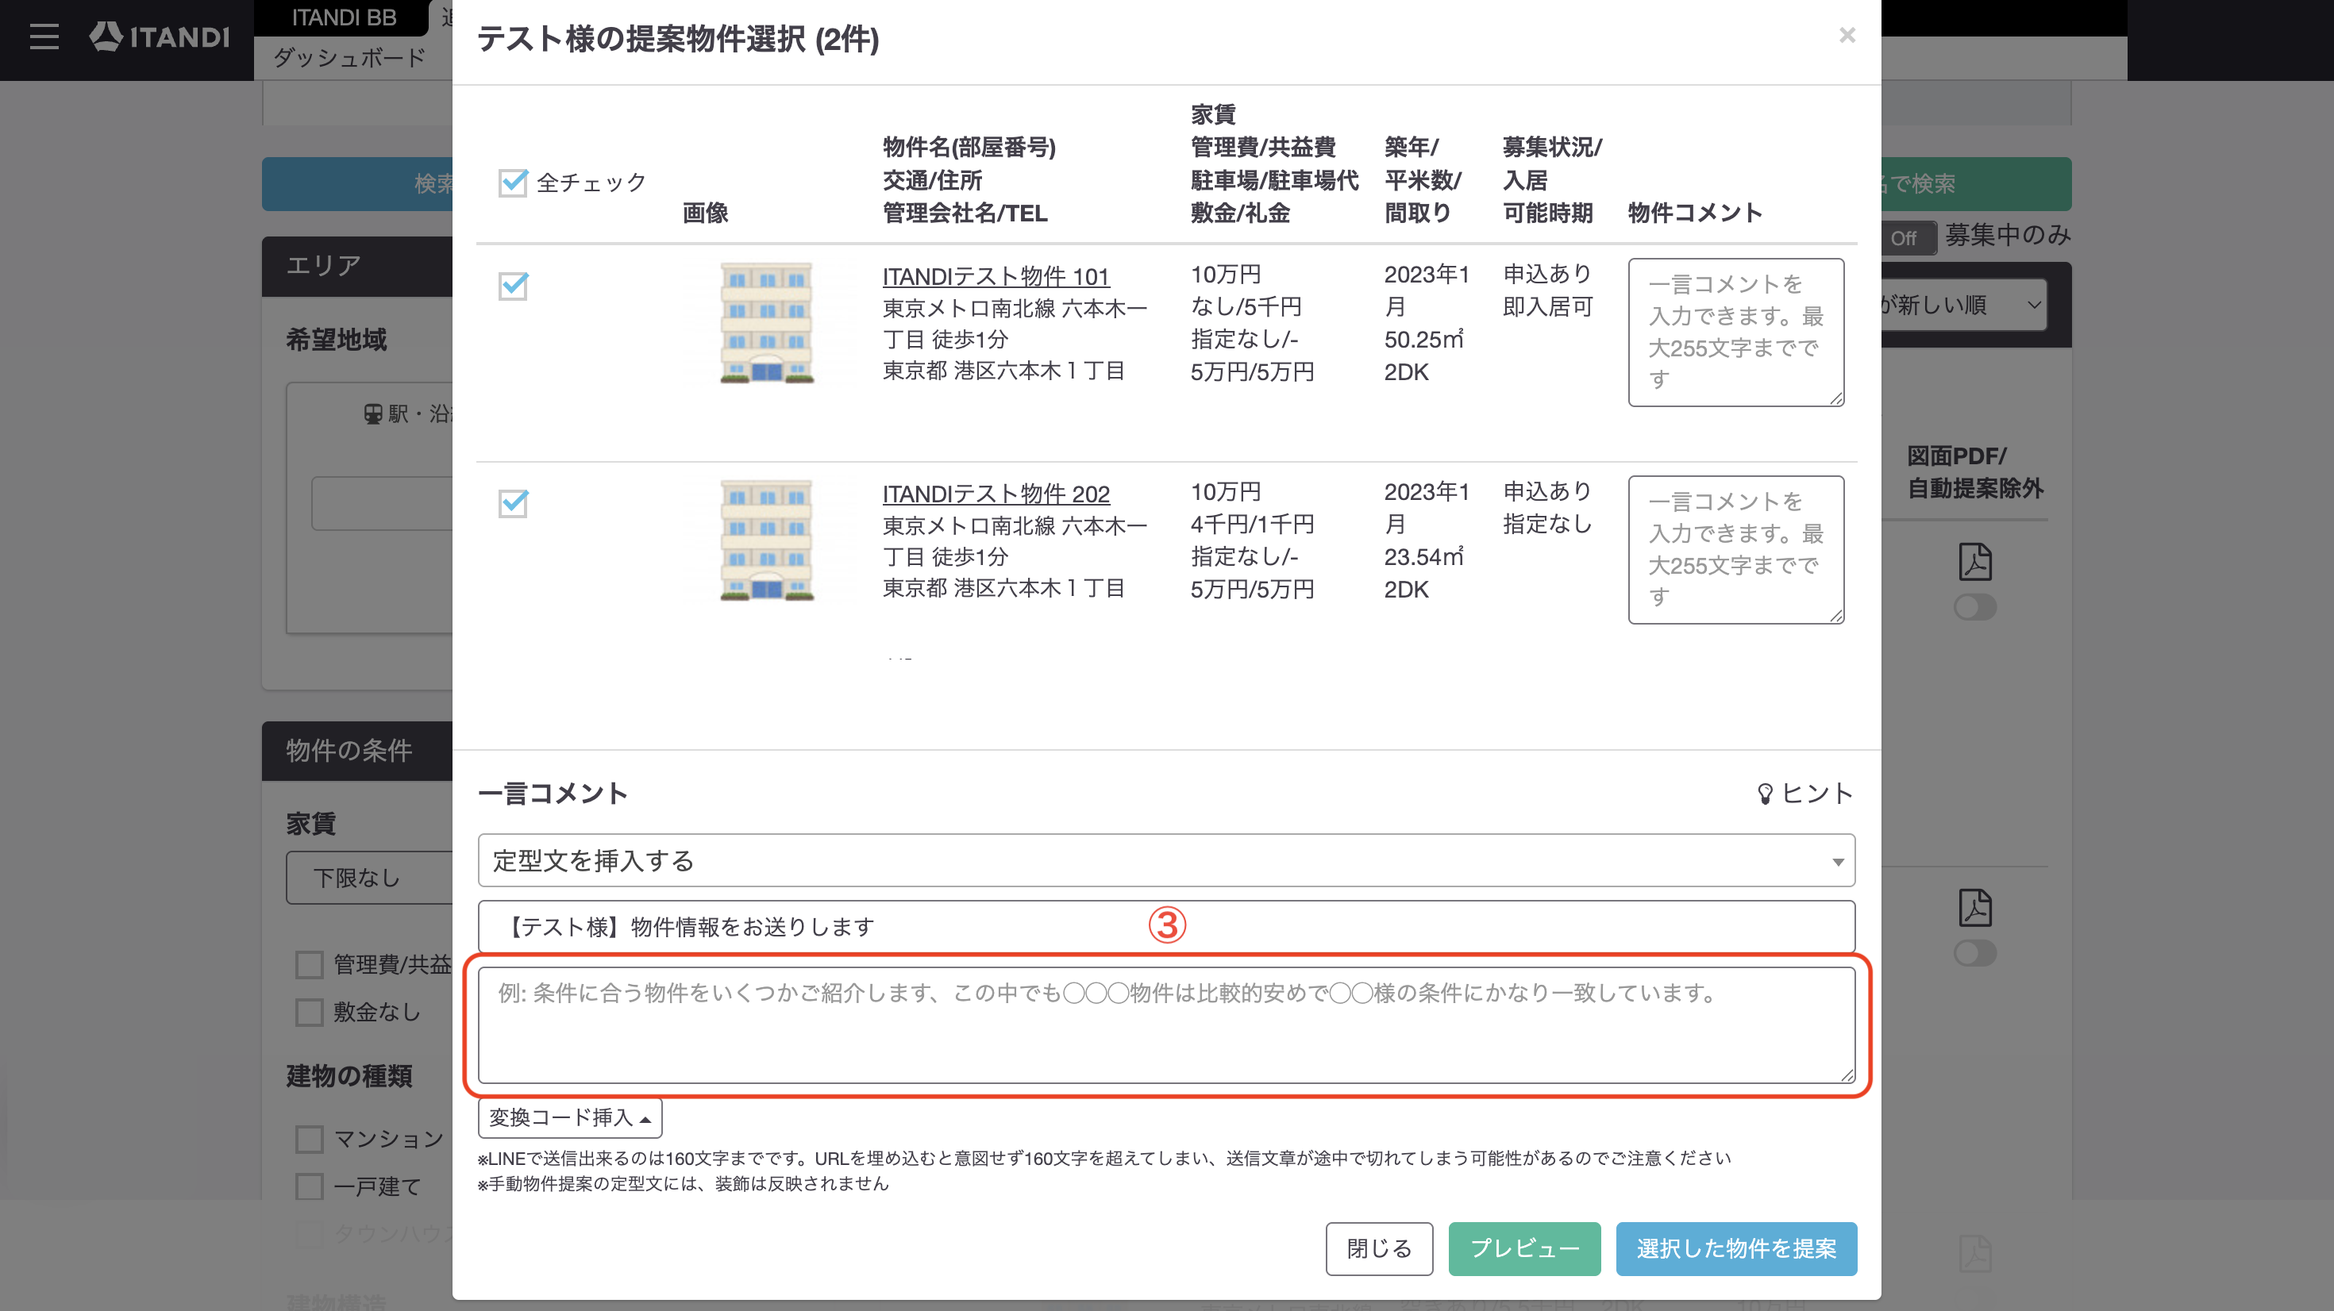Click the 物件コメント column header
This screenshot has height=1311, width=2334.
[1694, 213]
